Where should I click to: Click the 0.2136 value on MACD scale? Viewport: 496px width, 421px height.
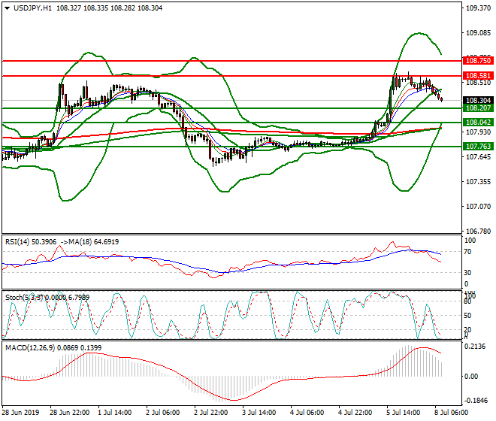[476, 347]
